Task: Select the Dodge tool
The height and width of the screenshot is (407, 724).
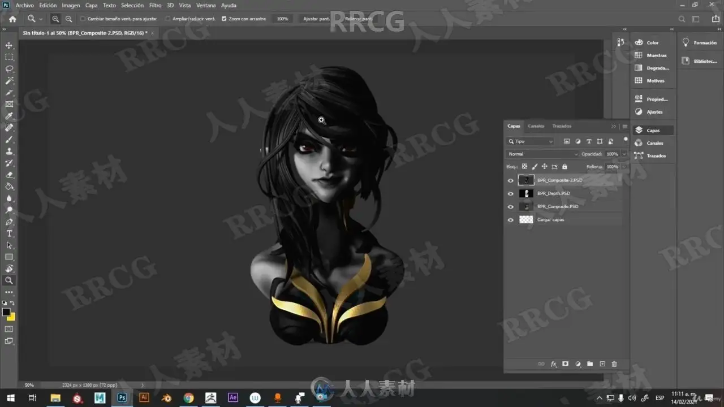Action: [9, 210]
